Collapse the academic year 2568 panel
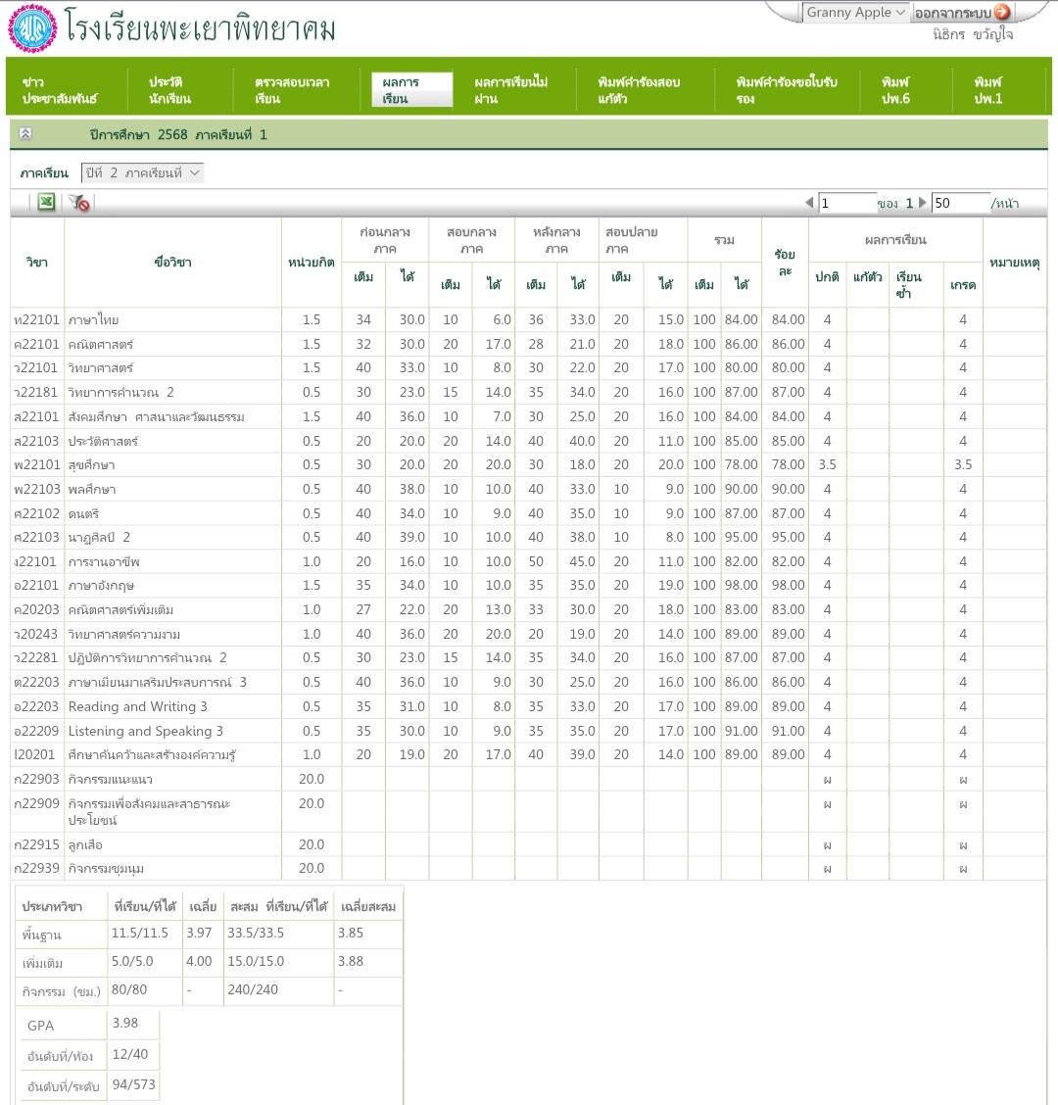 [25, 134]
